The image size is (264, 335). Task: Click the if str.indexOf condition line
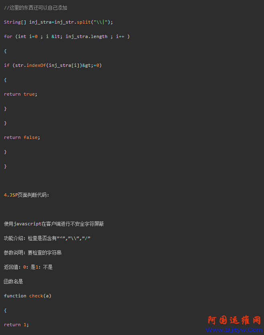tap(53, 65)
